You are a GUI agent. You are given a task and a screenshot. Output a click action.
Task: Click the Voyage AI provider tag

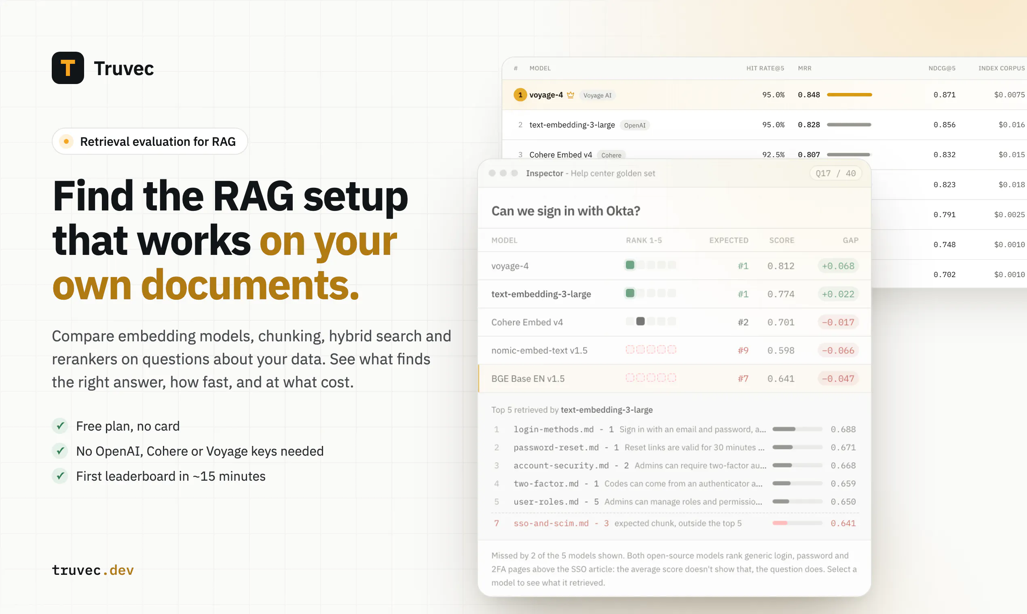click(597, 95)
